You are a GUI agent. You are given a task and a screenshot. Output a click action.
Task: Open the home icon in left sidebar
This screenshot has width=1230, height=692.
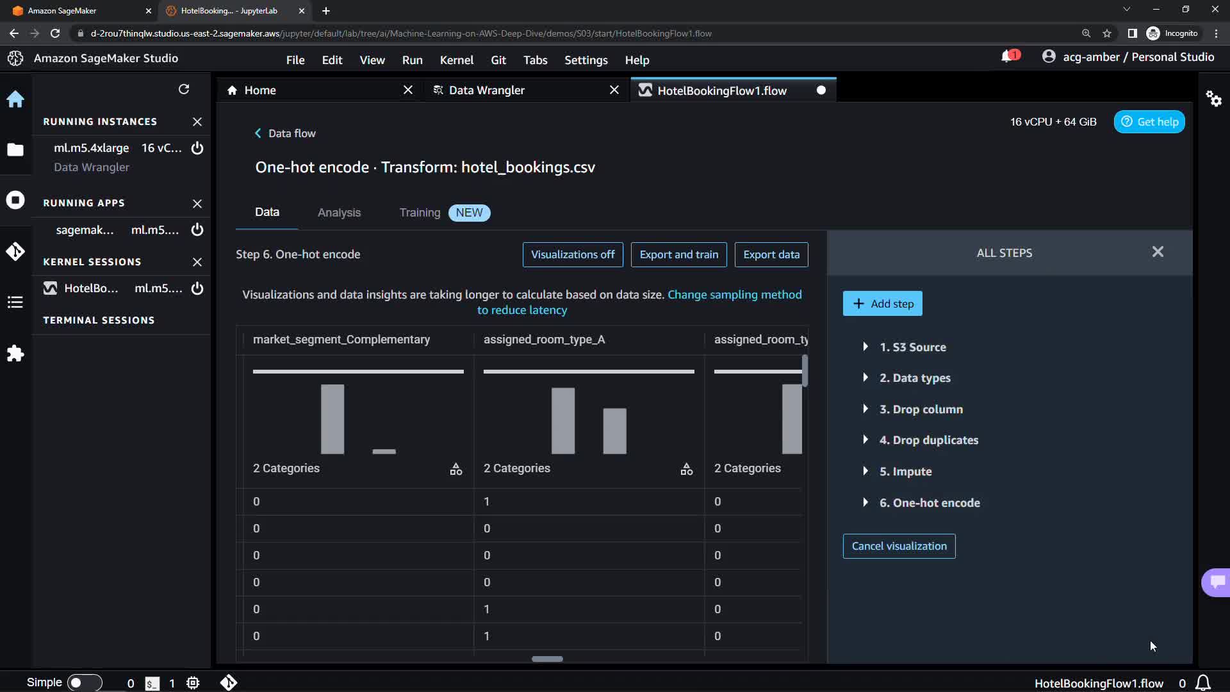point(15,99)
